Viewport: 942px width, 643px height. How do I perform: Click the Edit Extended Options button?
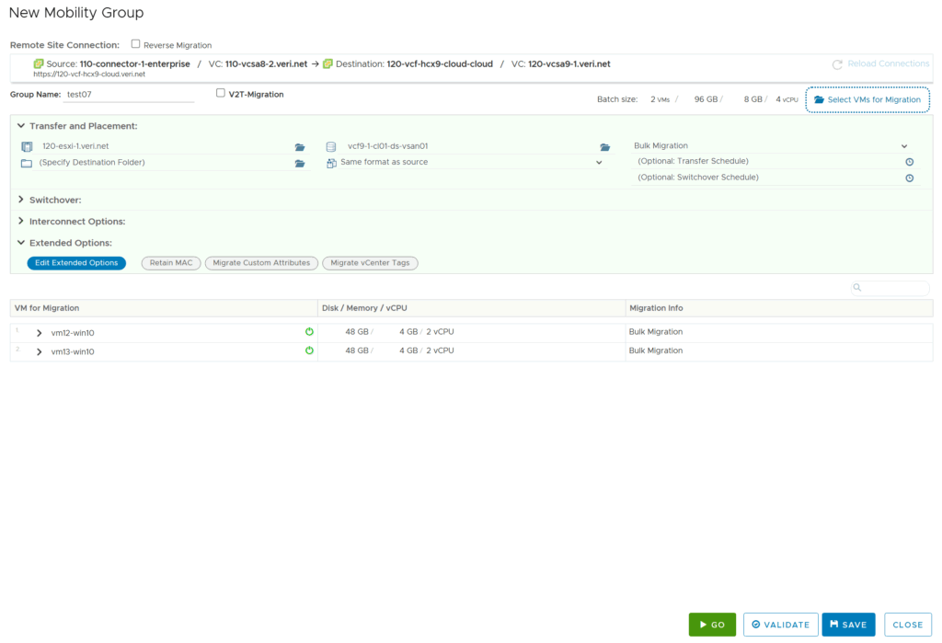[x=76, y=263]
